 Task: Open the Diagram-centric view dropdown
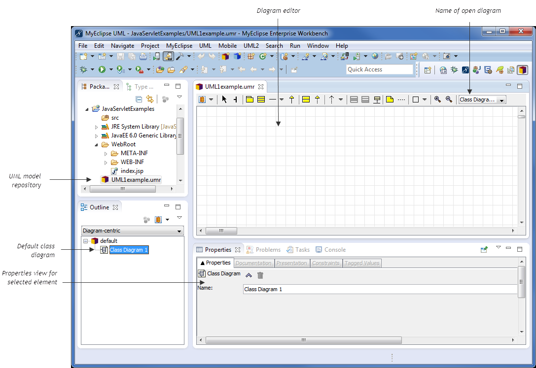tap(179, 231)
